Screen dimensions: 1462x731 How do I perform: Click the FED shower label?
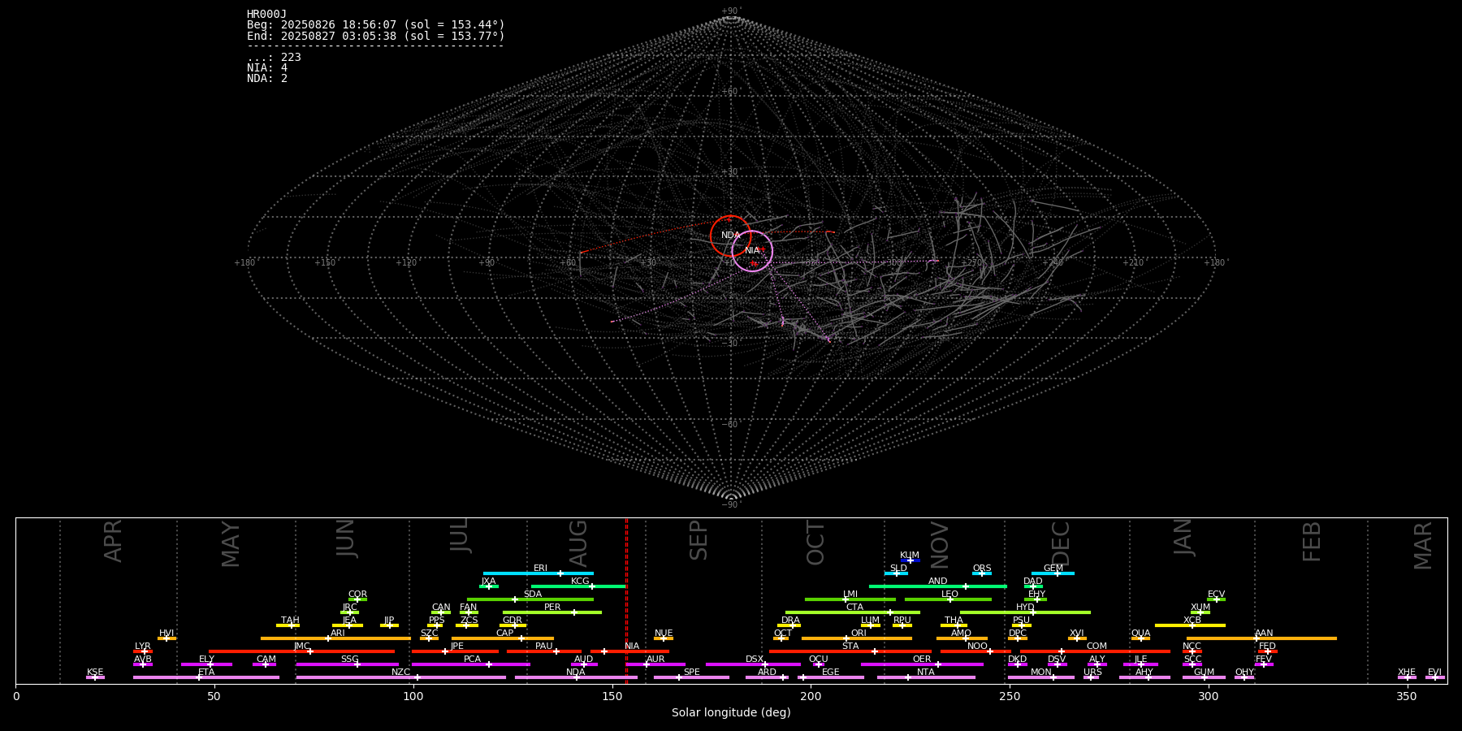pyautogui.click(x=1268, y=646)
